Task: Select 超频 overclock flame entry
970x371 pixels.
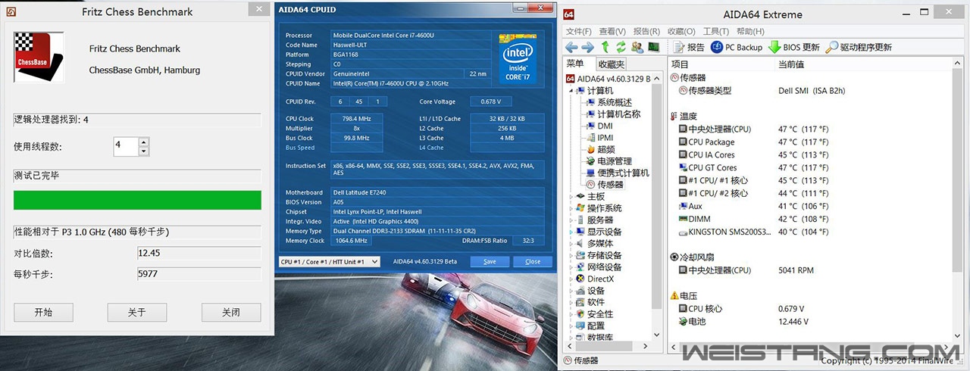Action: click(x=600, y=150)
